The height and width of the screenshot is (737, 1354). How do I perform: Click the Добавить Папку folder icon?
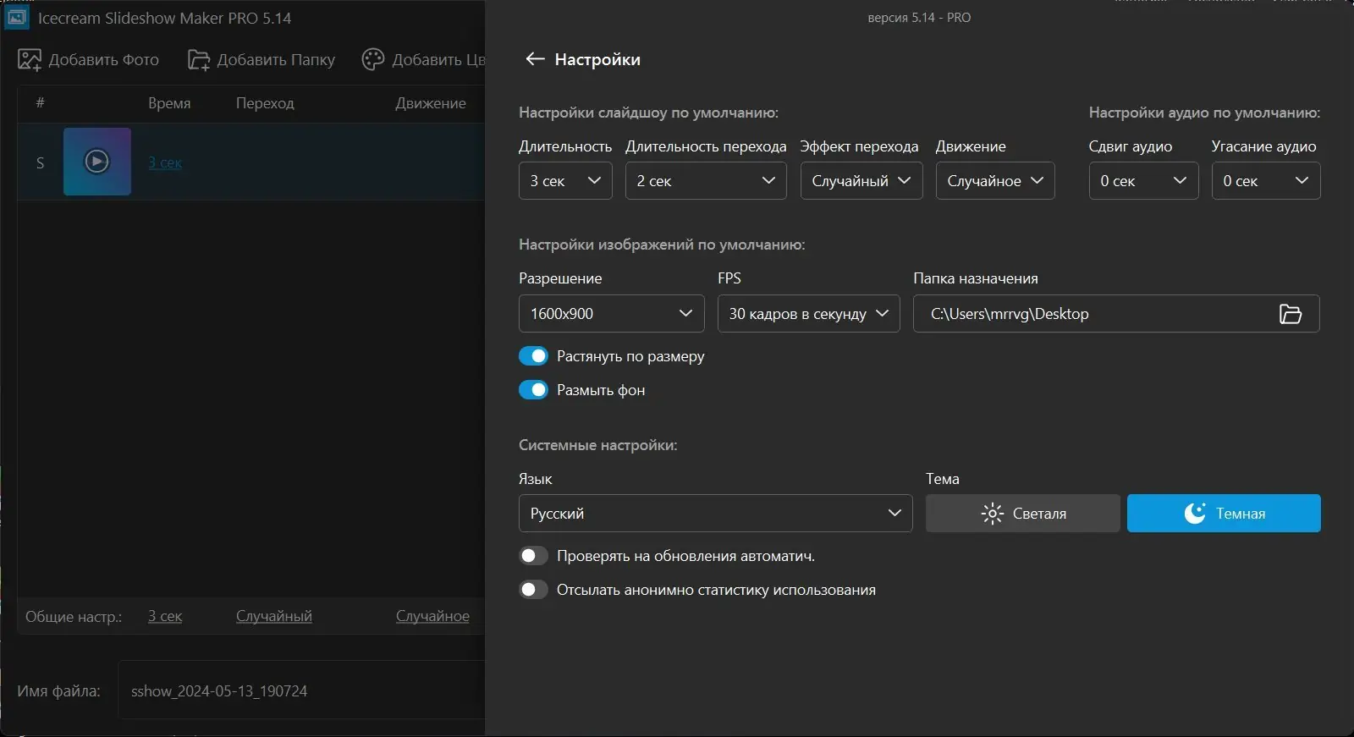[198, 60]
